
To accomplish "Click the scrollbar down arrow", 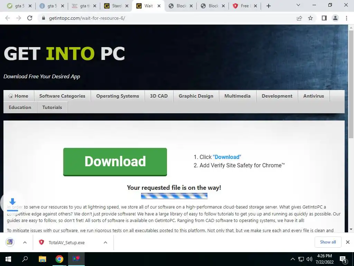I will point(351,229).
